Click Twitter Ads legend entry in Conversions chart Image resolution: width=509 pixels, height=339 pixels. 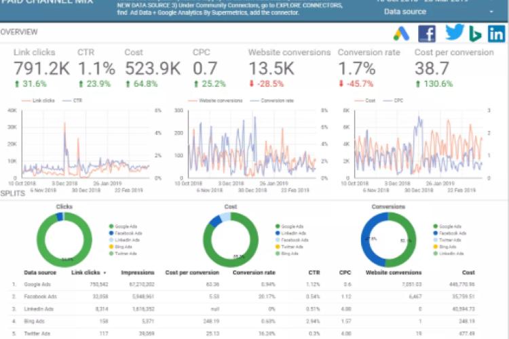(447, 240)
